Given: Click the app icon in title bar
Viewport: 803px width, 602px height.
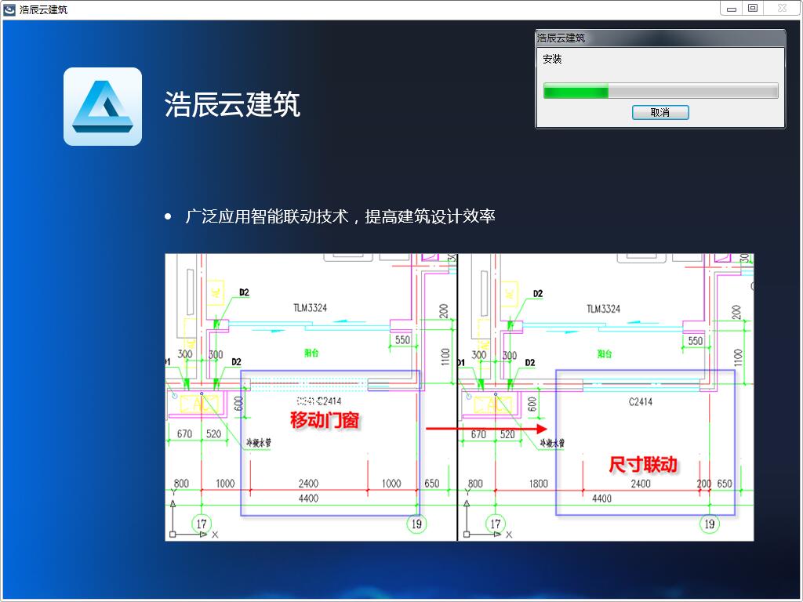Looking at the screenshot, I should coord(9,9).
